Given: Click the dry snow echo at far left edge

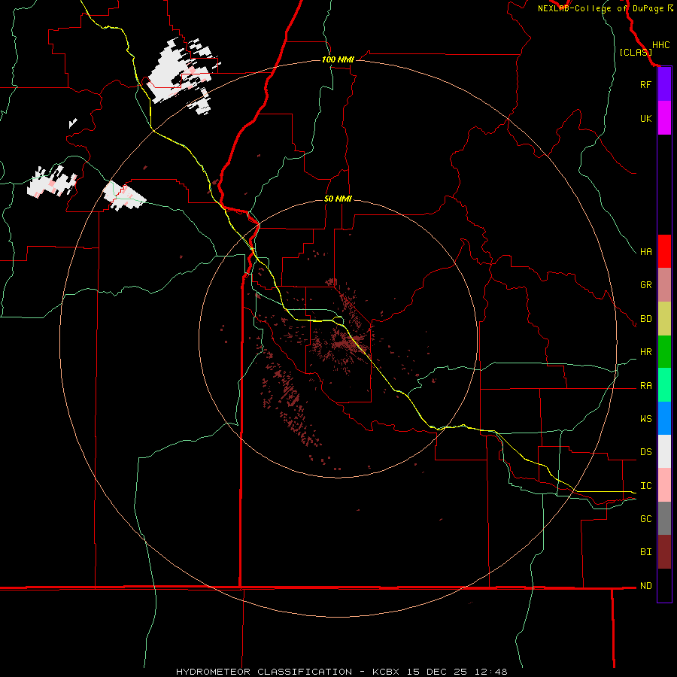Looking at the screenshot, I should click(52, 181).
